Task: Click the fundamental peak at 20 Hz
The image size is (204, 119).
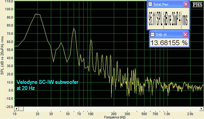Action: click(36, 14)
